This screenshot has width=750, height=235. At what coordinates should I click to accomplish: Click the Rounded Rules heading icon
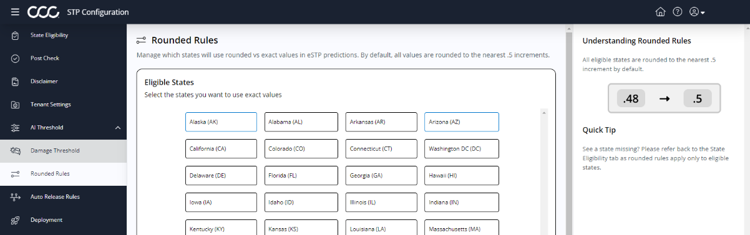click(141, 41)
